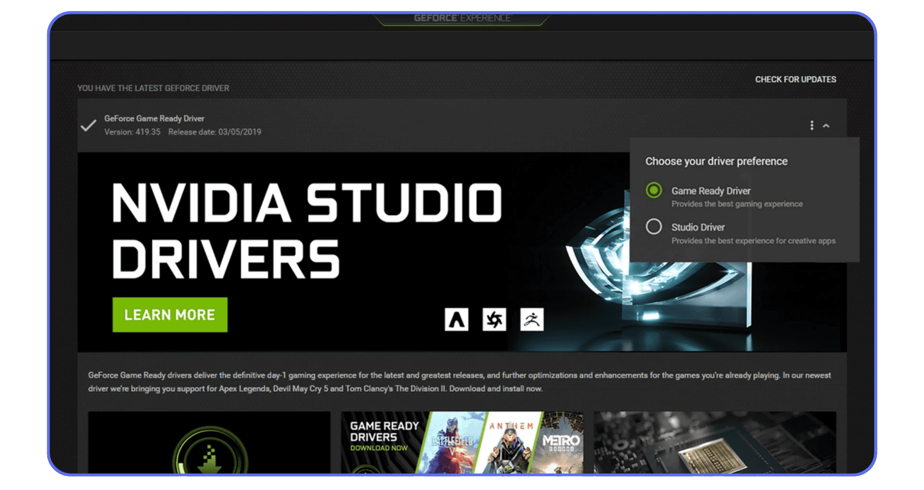Click the driver installed checkmark icon
This screenshot has width=924, height=490.
(89, 126)
